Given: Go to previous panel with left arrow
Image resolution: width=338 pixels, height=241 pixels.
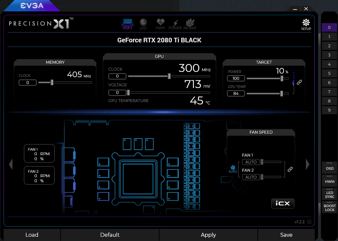Looking at the screenshot, I should coord(11,164).
